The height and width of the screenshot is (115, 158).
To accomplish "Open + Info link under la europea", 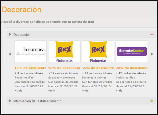I will point(19,90).
